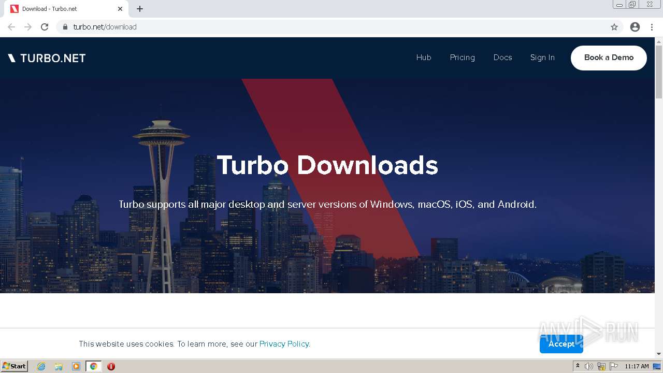Click the Book a Demo button
Screen dimensions: 663x373
[609, 58]
